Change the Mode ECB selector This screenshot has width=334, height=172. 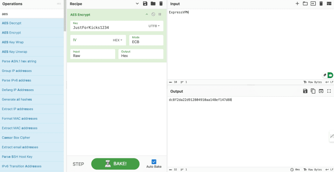(x=146, y=40)
